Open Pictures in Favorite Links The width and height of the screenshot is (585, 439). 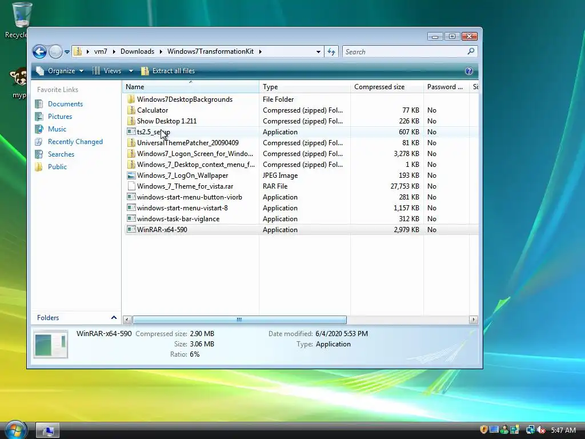(59, 117)
